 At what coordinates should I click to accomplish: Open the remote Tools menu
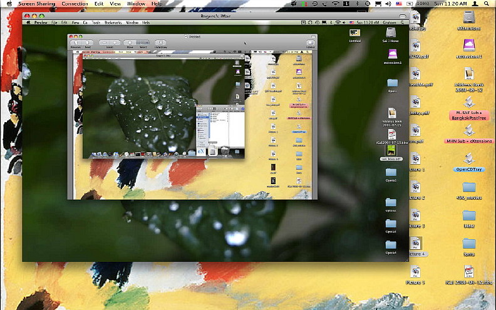pyautogui.click(x=96, y=23)
